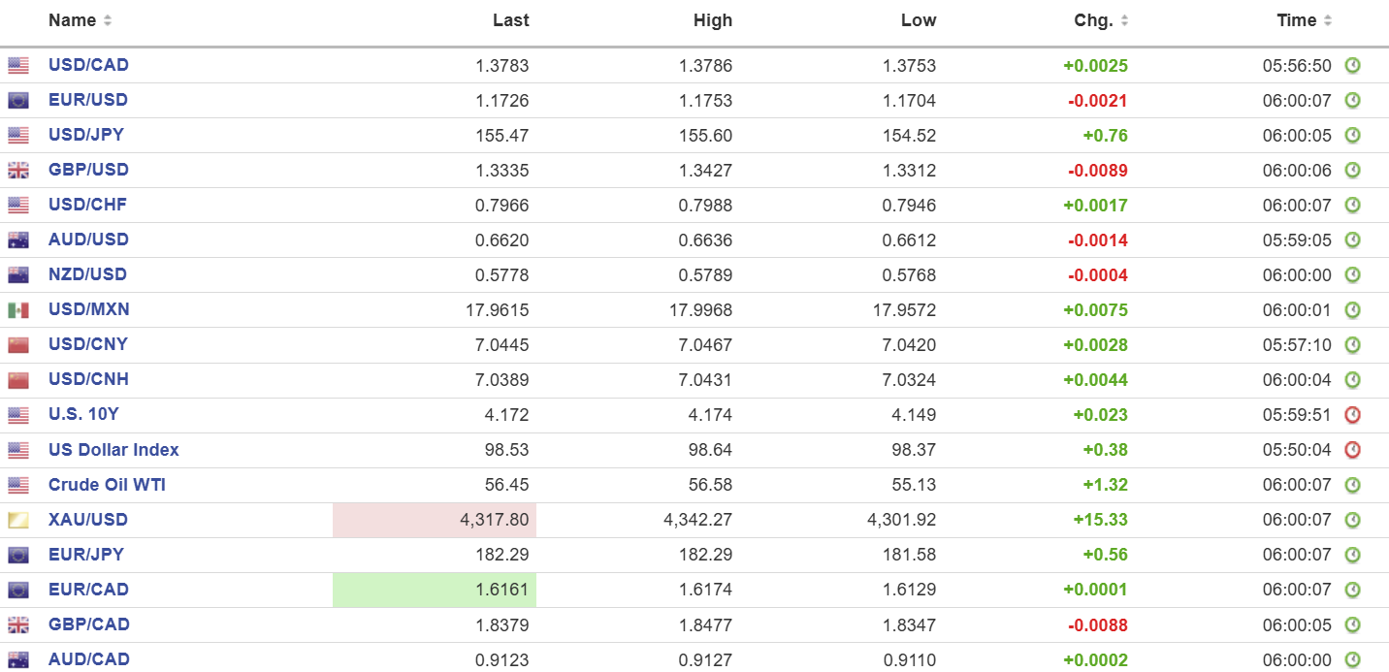
Task: Open the Crude Oil WTI link
Action: 107,485
